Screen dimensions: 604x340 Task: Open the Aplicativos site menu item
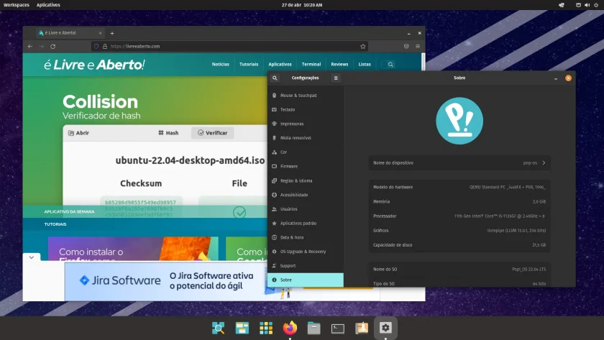[x=280, y=64]
